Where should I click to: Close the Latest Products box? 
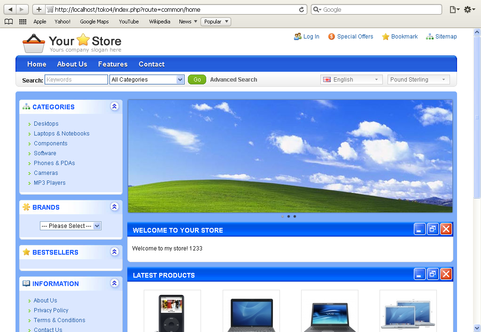point(446,274)
